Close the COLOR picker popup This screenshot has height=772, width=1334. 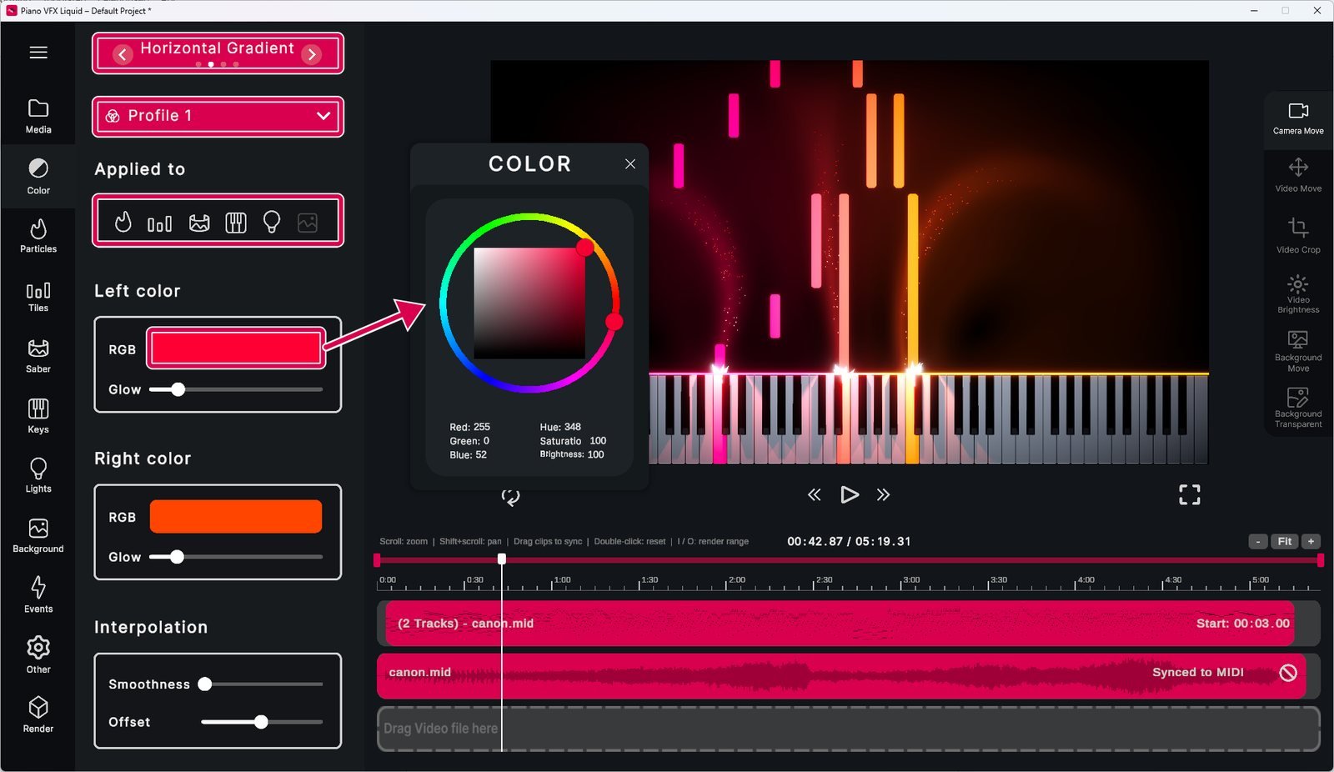(x=630, y=164)
